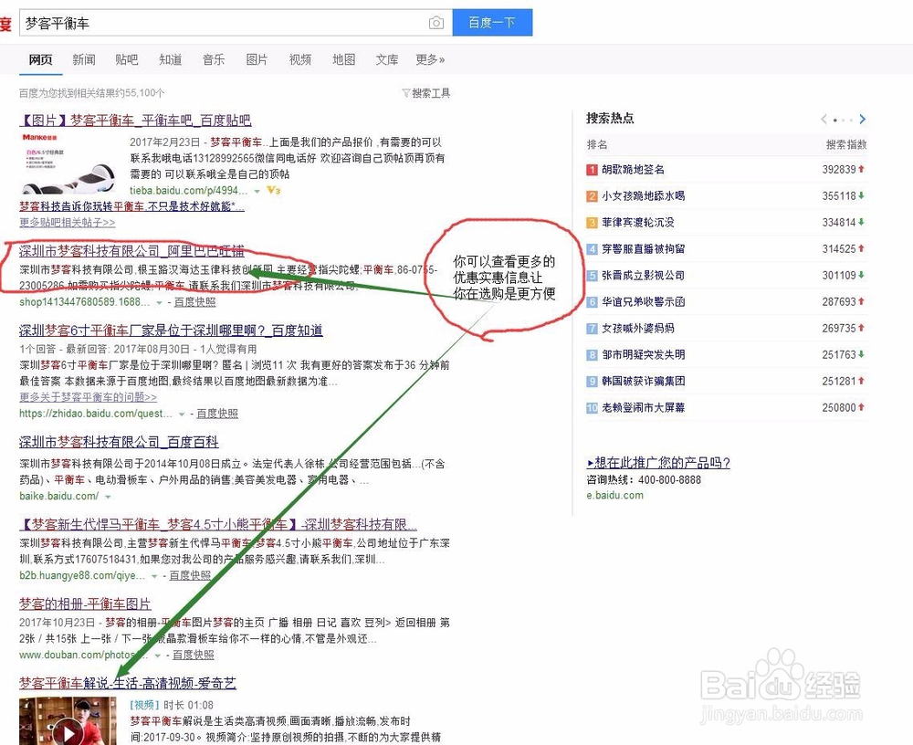
Task: Open the 贴吧 tab
Action: tap(126, 59)
